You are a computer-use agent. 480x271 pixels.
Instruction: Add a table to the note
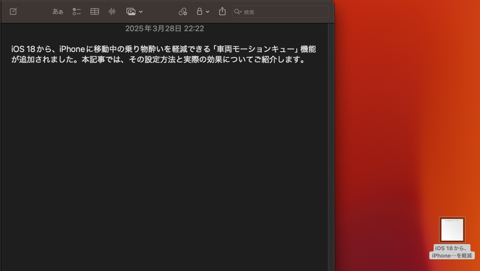click(94, 12)
